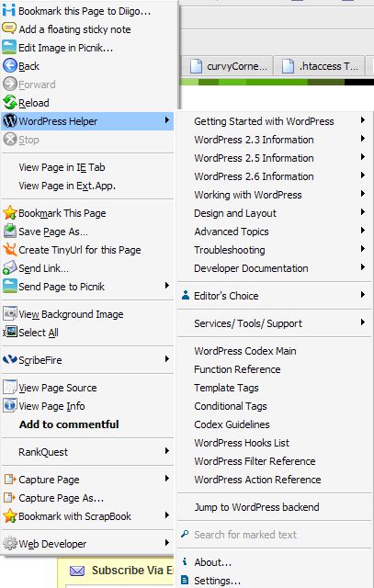Click the Picnik Edit Image icon
The width and height of the screenshot is (374, 588).
pyautogui.click(x=9, y=48)
